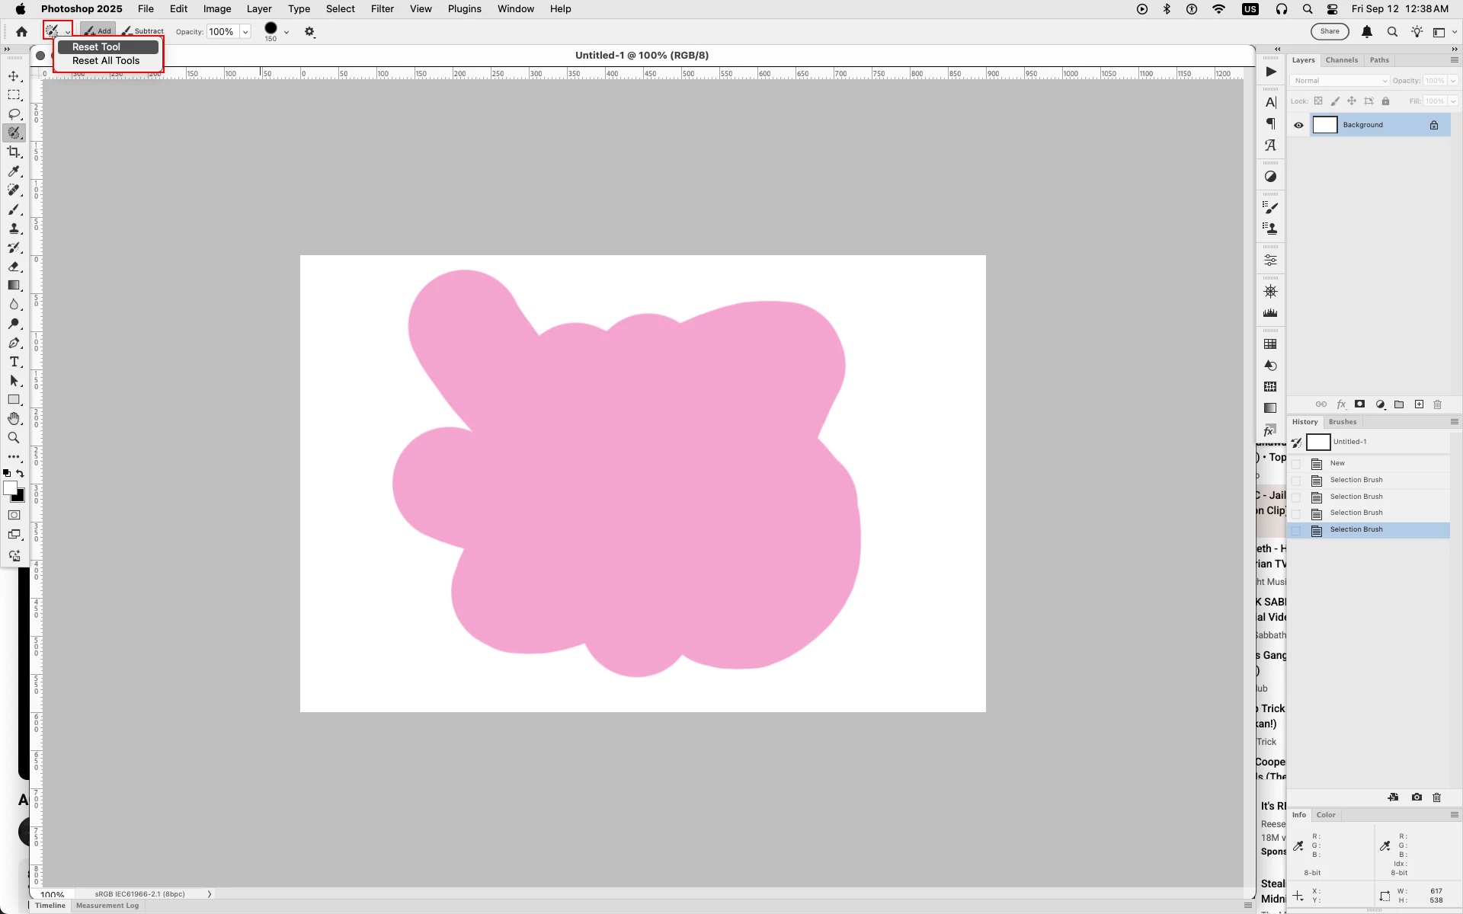This screenshot has height=914, width=1463.
Task: Select the Horizontal Type tool
Action: click(x=14, y=362)
